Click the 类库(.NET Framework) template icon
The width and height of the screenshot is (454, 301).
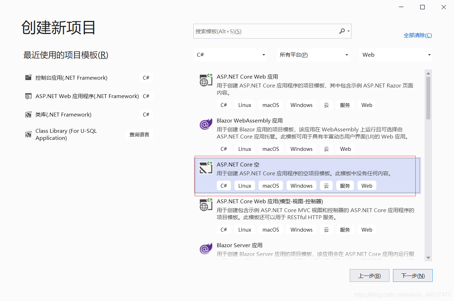[x=28, y=114]
